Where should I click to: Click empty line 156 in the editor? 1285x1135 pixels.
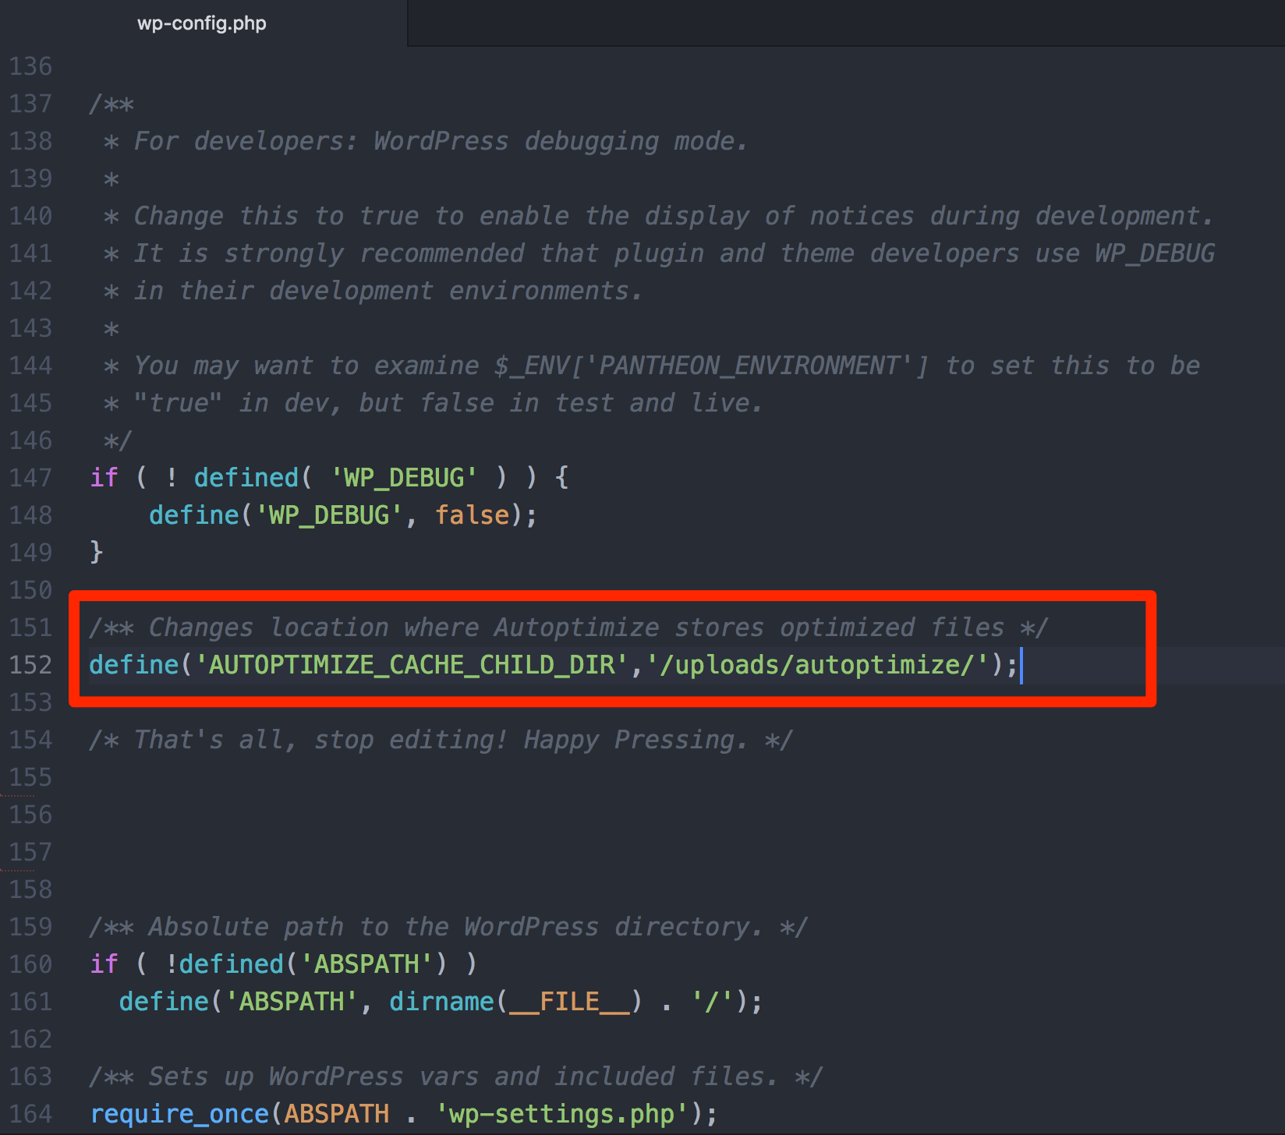click(x=312, y=814)
